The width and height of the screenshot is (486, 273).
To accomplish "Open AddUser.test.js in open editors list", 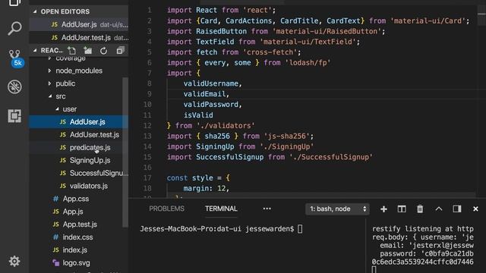I will point(79,37).
